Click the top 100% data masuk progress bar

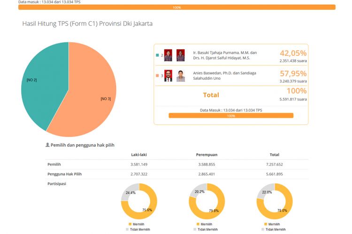(x=176, y=7)
